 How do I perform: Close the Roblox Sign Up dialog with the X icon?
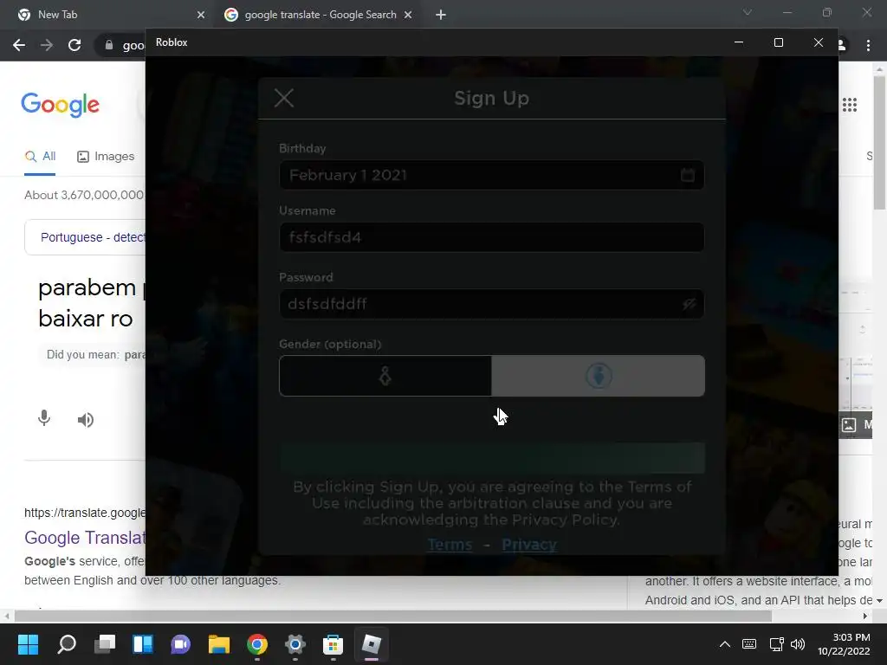pyautogui.click(x=284, y=98)
